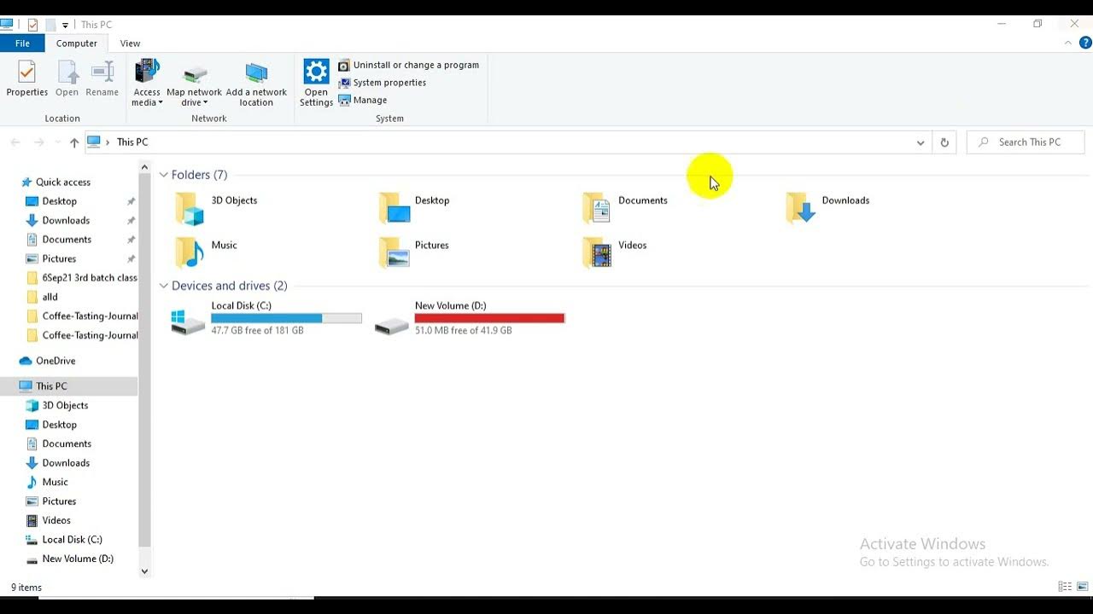Click the 9 items status text
1093x614 pixels.
click(x=26, y=588)
